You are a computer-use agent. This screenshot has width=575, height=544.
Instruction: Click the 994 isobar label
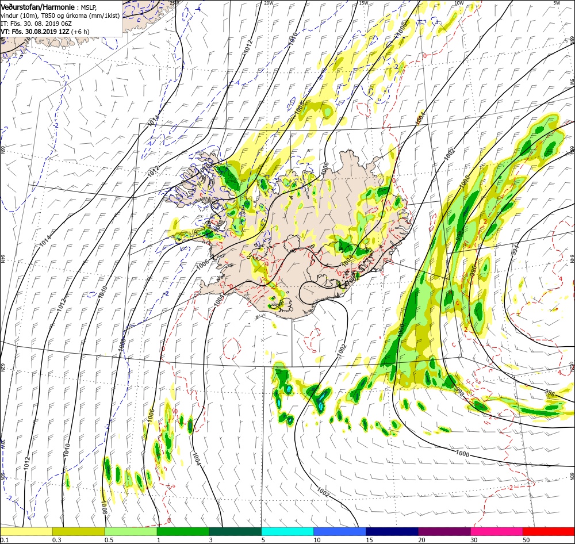[x=515, y=250]
